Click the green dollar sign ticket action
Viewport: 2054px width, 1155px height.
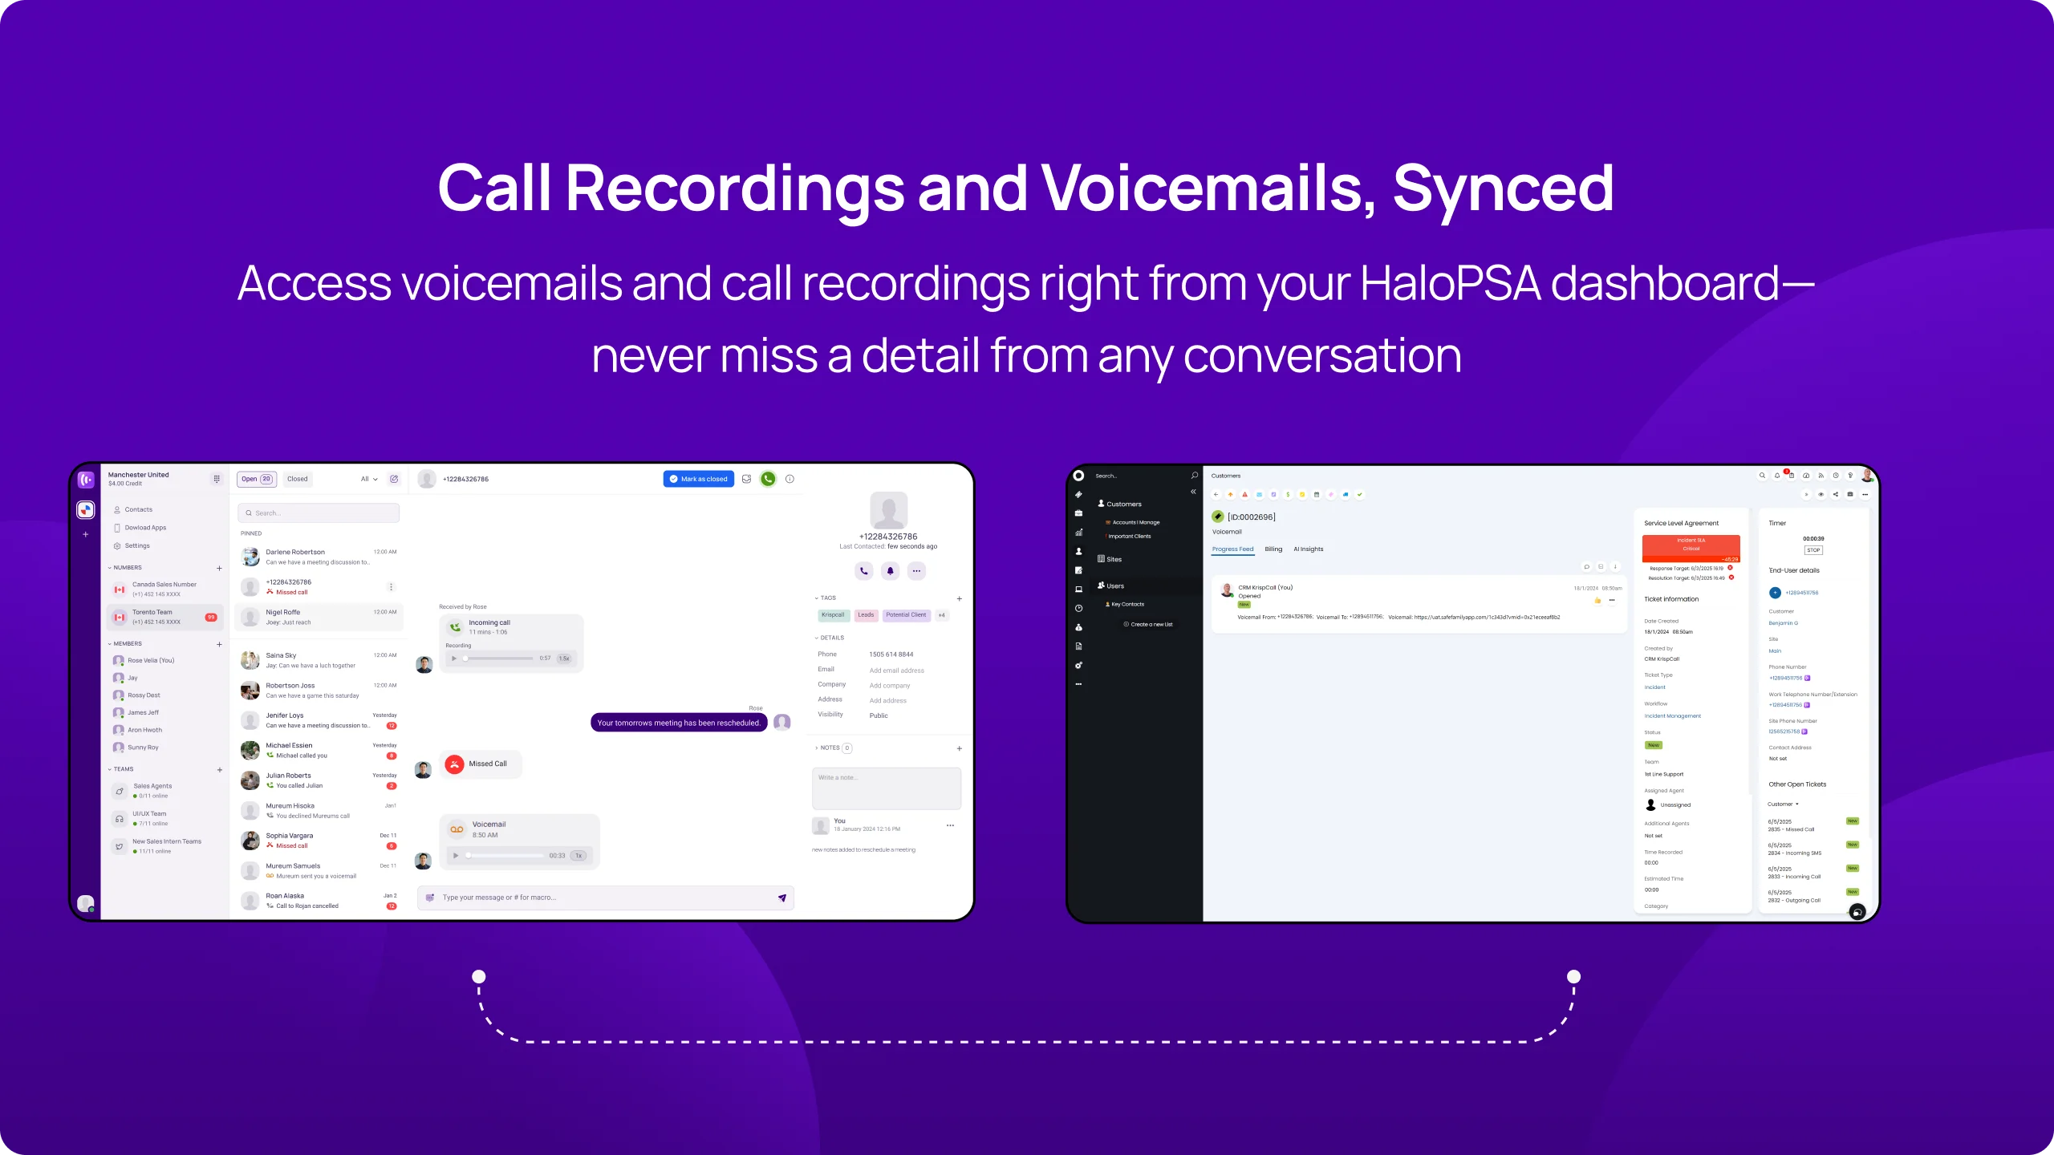click(x=1288, y=495)
